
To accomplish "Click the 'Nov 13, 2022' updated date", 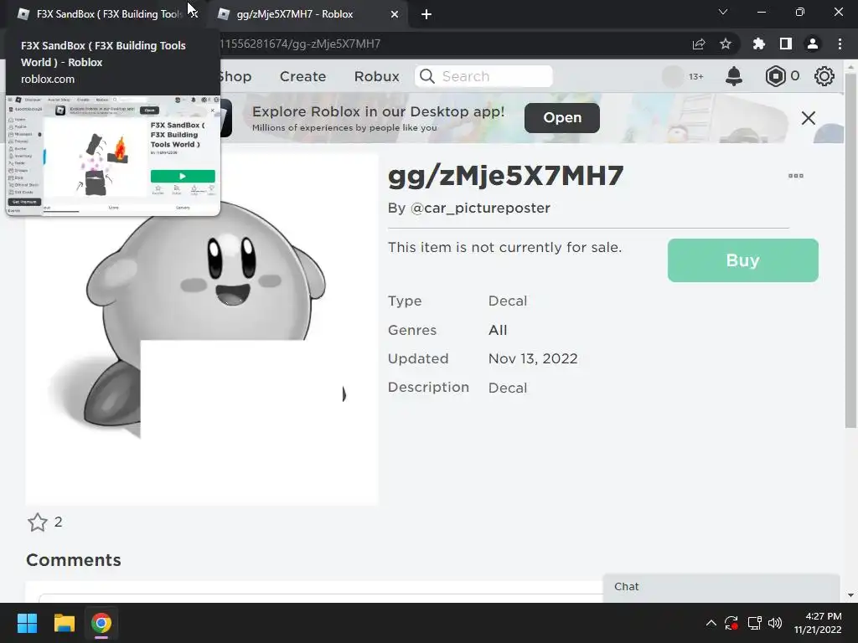I will click(533, 358).
